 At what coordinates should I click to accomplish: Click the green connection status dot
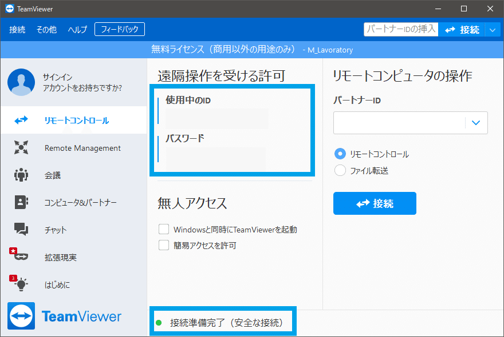coord(159,323)
